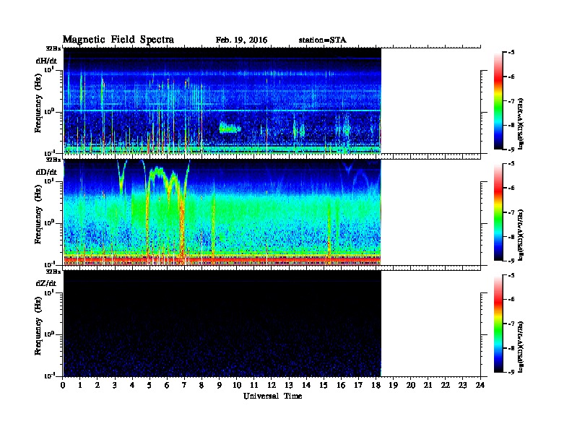Click hour tick label "8" on time axis
Screen dimensions: 572x442
[x=201, y=386]
